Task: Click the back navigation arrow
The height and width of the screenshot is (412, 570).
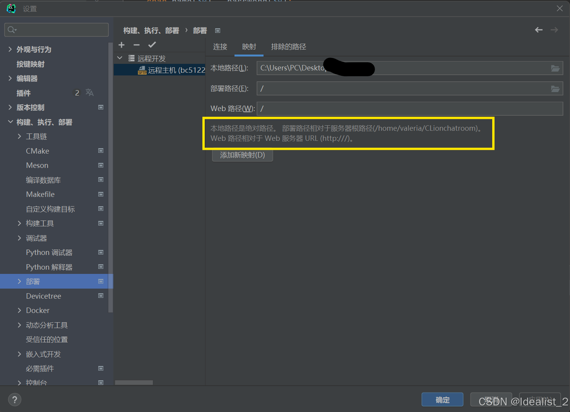Action: point(539,30)
